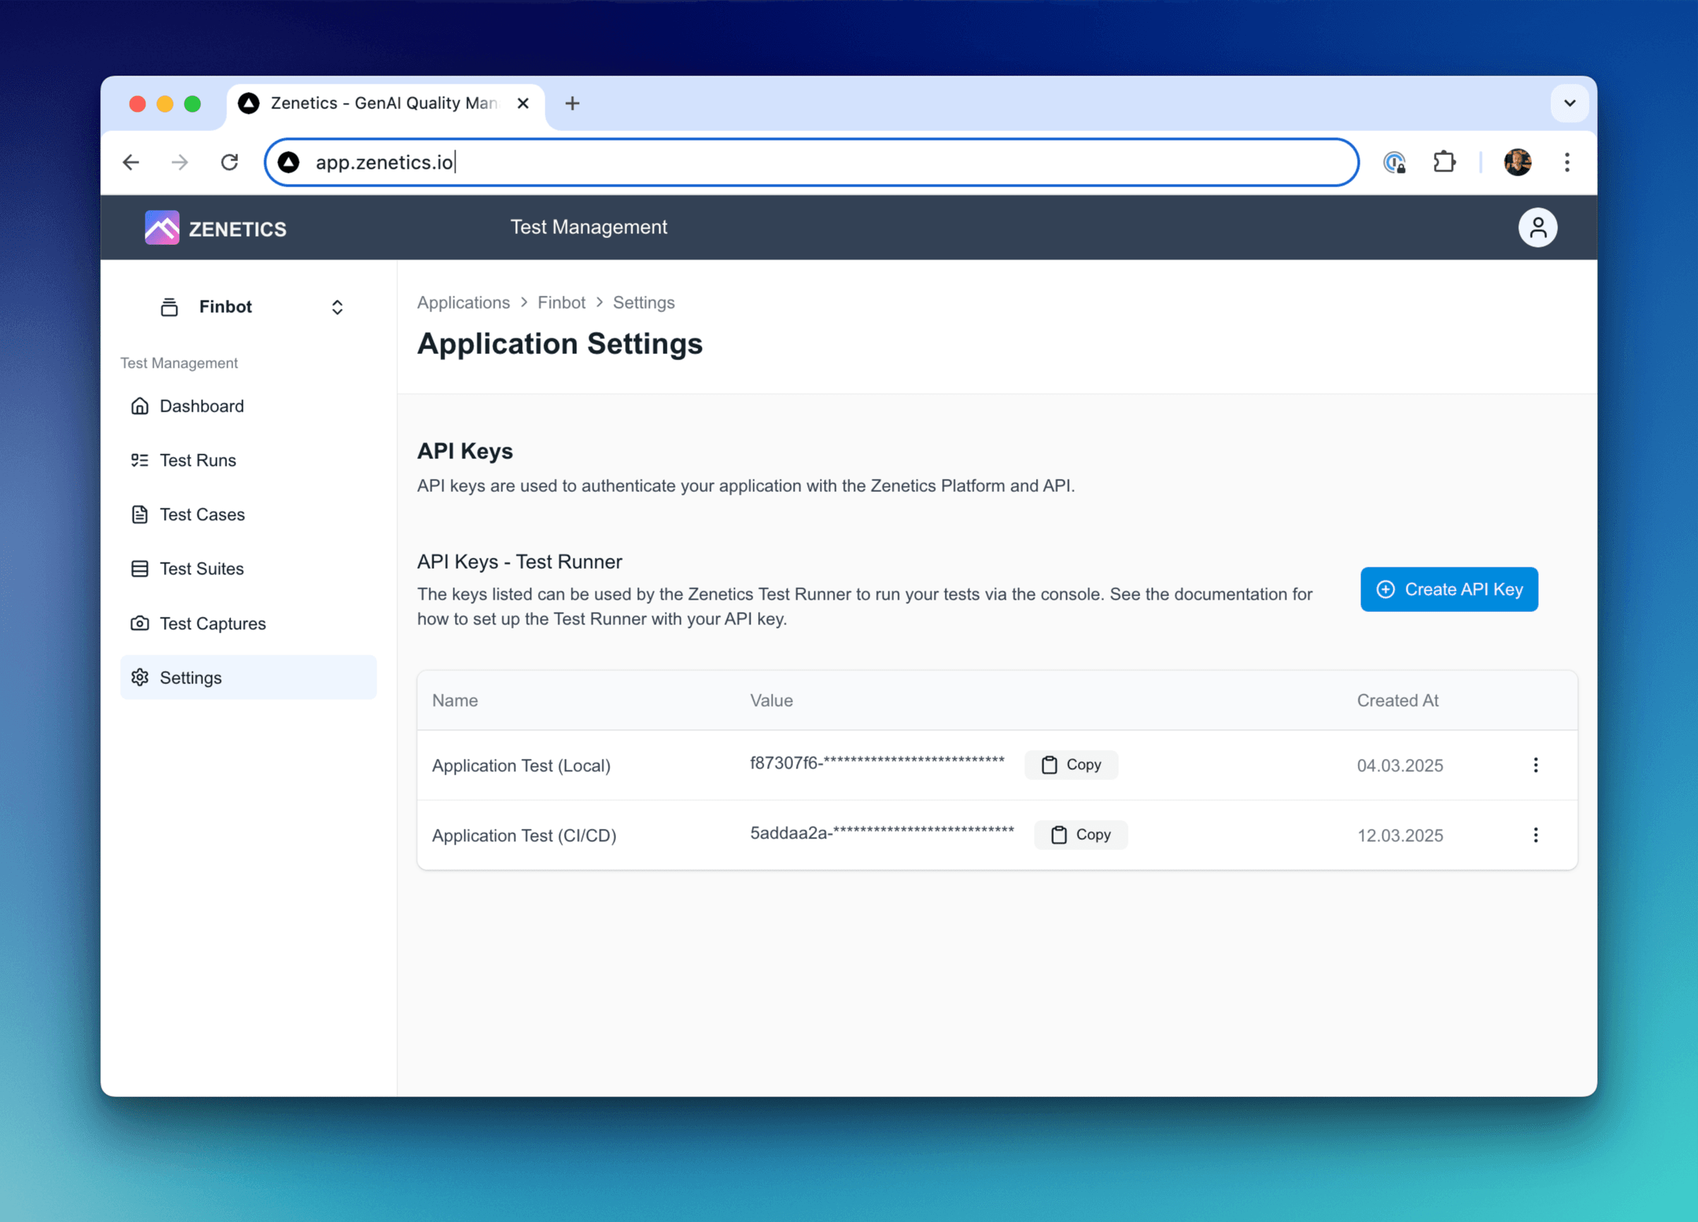Viewport: 1698px width, 1222px height.
Task: Copy the Application Test (Local) API key
Action: click(x=1071, y=764)
